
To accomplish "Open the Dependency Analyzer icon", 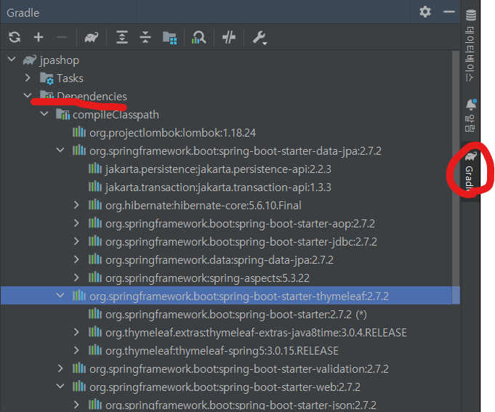I will 199,38.
